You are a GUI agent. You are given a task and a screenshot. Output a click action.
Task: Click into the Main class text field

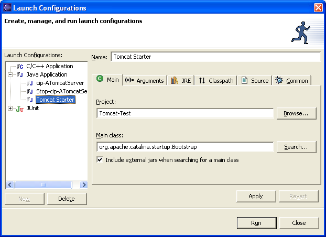pos(185,147)
